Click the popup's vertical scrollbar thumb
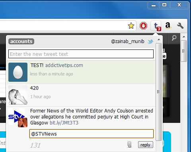 click(x=158, y=92)
